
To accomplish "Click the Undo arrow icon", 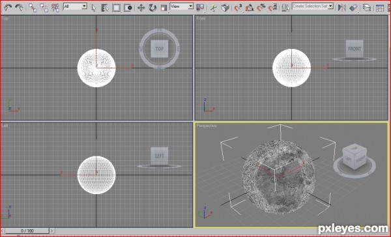I will [x=8, y=7].
